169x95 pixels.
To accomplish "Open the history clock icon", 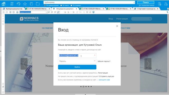I will pos(18,4).
